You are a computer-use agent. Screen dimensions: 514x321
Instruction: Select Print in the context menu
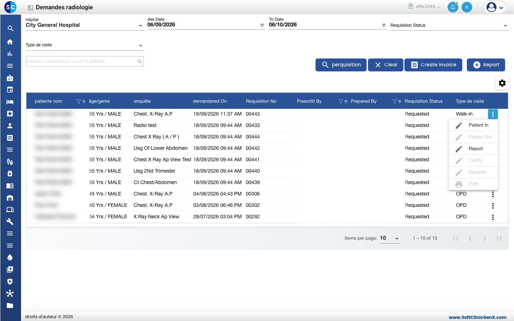tap(473, 184)
